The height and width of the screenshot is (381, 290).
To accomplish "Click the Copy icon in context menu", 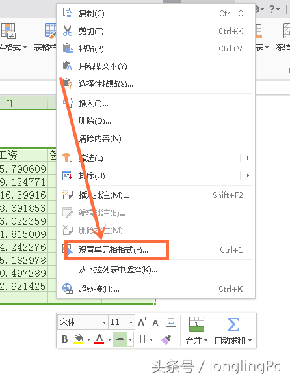I will [x=68, y=13].
